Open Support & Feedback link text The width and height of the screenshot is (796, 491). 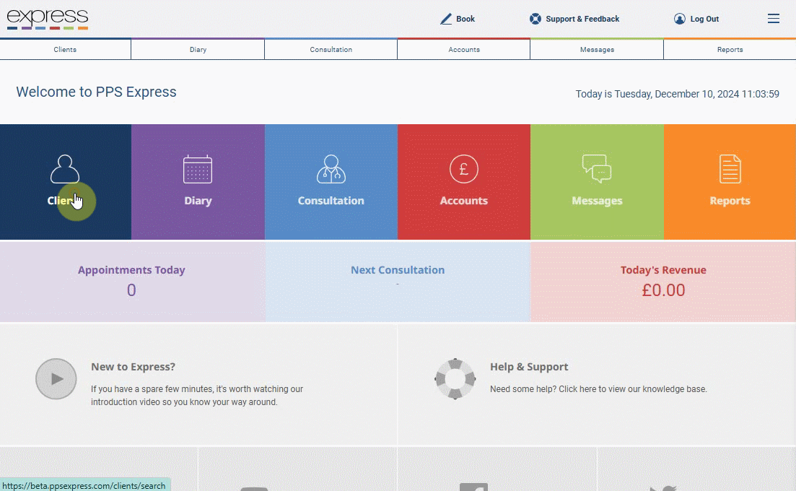[x=582, y=19]
